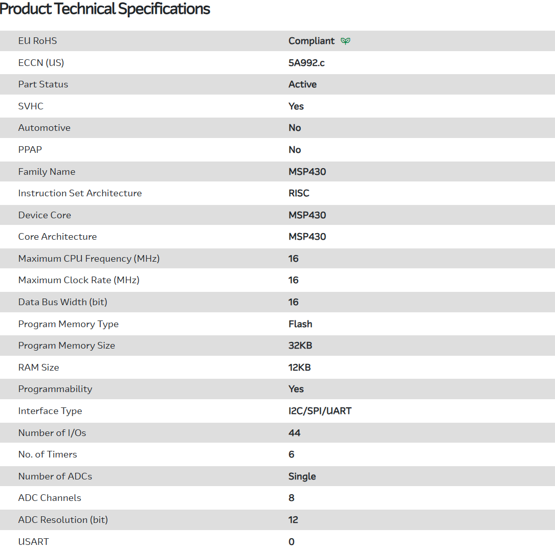555x550 pixels.
Task: Select the Flash memory type value
Action: (x=300, y=324)
